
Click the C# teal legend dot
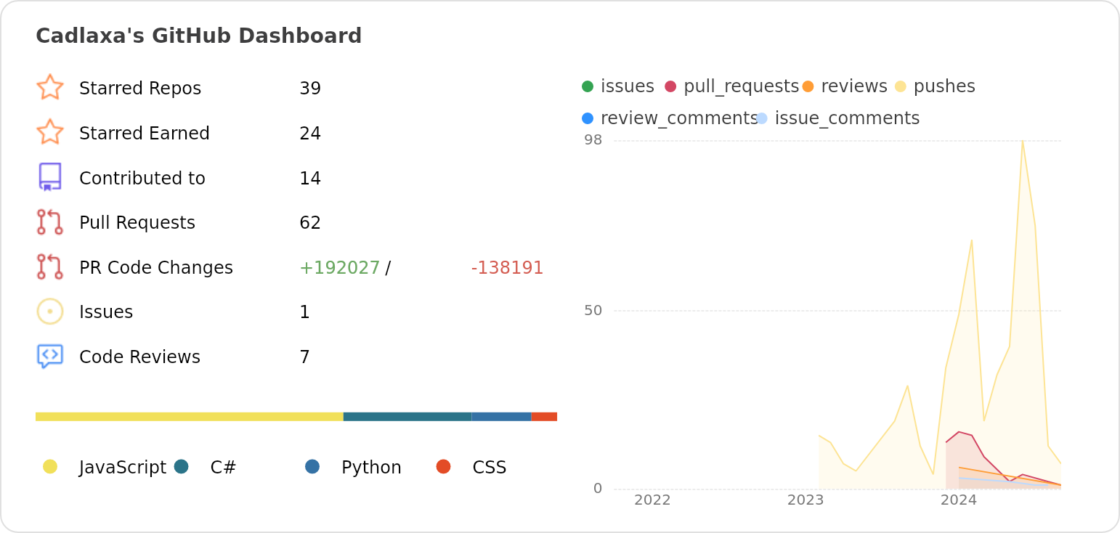pyautogui.click(x=182, y=466)
